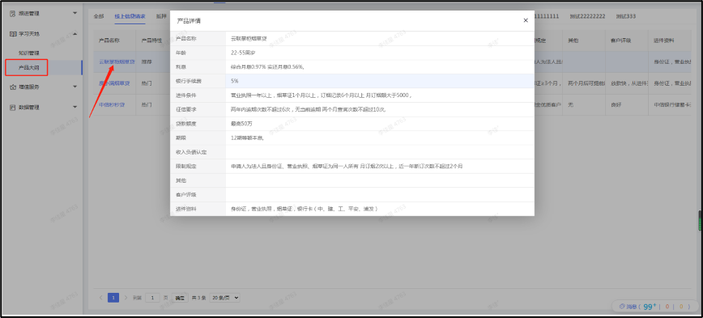703x318 pixels.
Task: Switch to the 全部 tab
Action: click(x=99, y=16)
